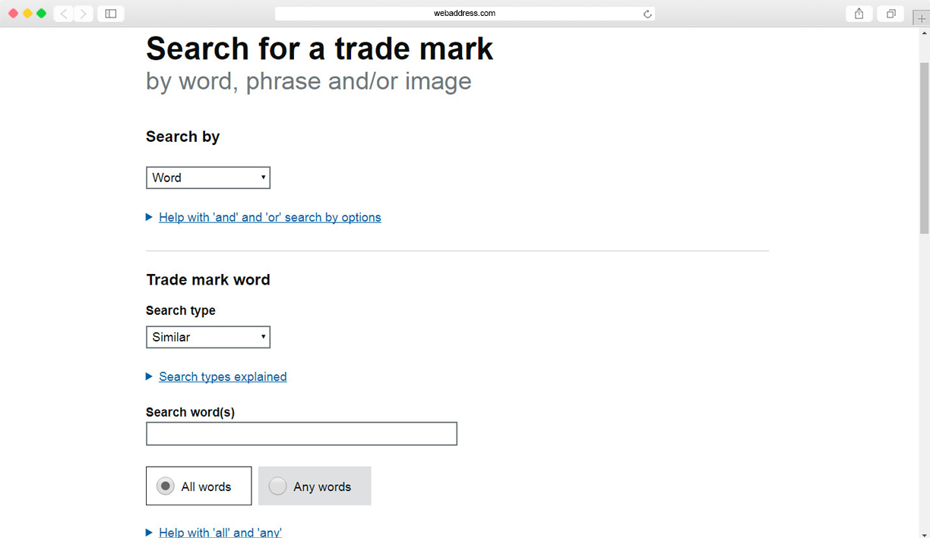Viewport: 930px width, 538px height.
Task: Click the Search word(s) text field
Action: point(302,434)
